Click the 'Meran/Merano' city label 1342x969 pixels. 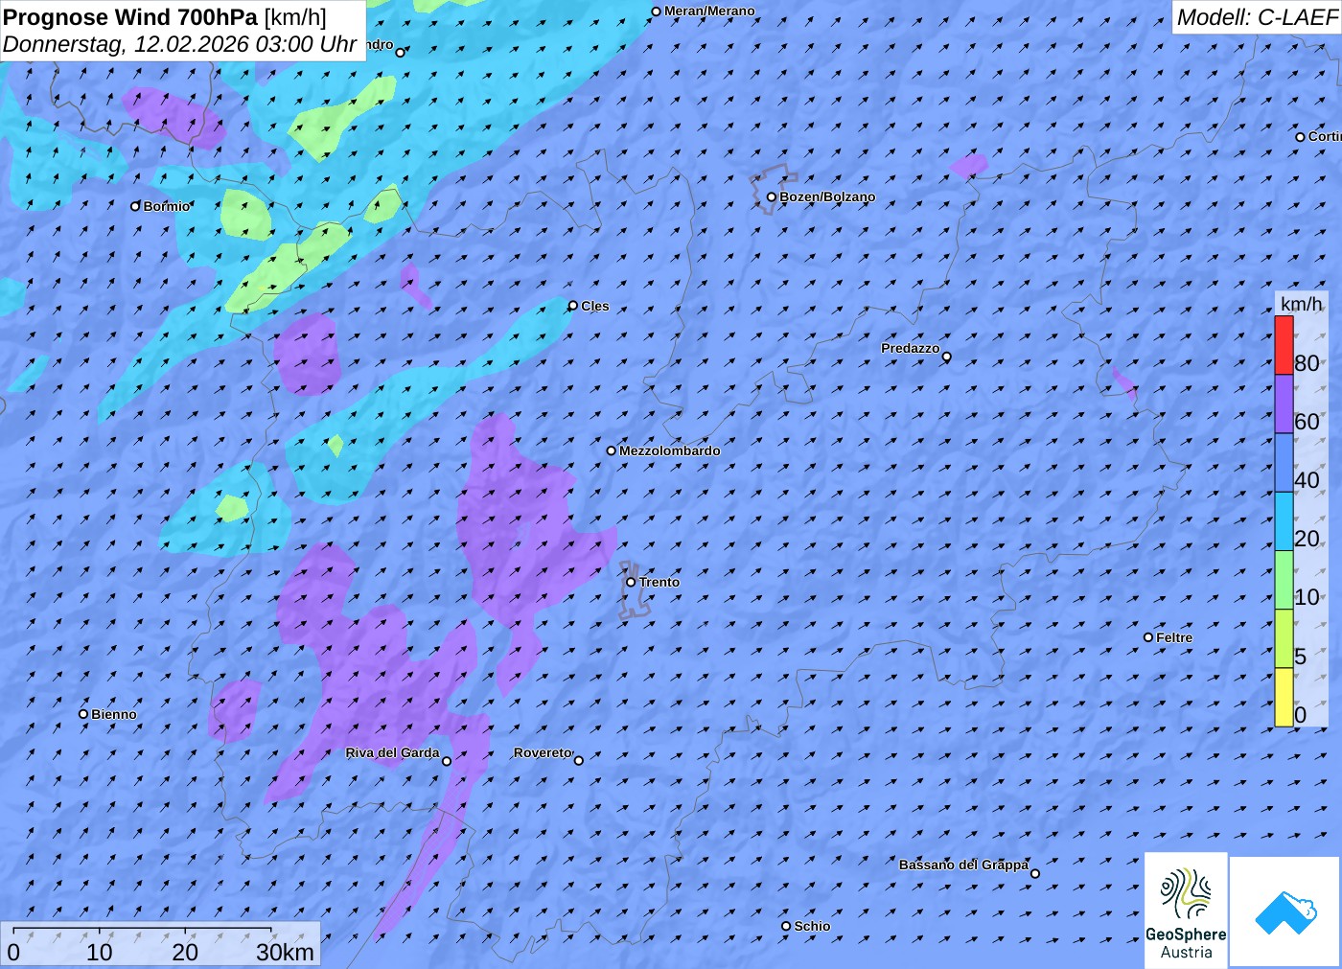(709, 12)
